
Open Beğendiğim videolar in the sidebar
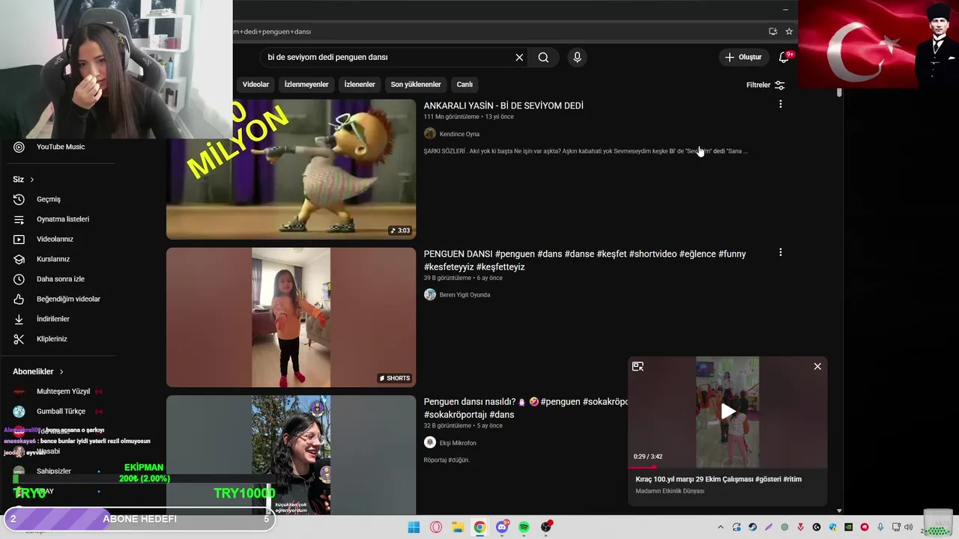point(68,299)
